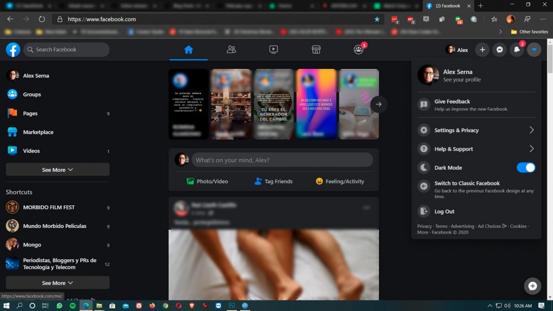553x311 pixels.
Task: Open the Watch video tab icon
Action: tap(274, 49)
